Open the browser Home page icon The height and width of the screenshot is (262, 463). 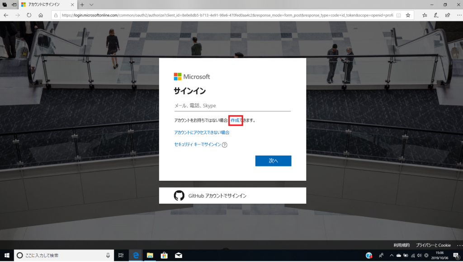[41, 15]
